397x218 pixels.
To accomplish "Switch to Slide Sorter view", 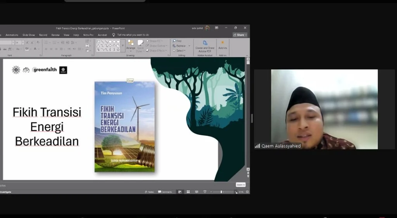I will pyautogui.click(x=188, y=192).
